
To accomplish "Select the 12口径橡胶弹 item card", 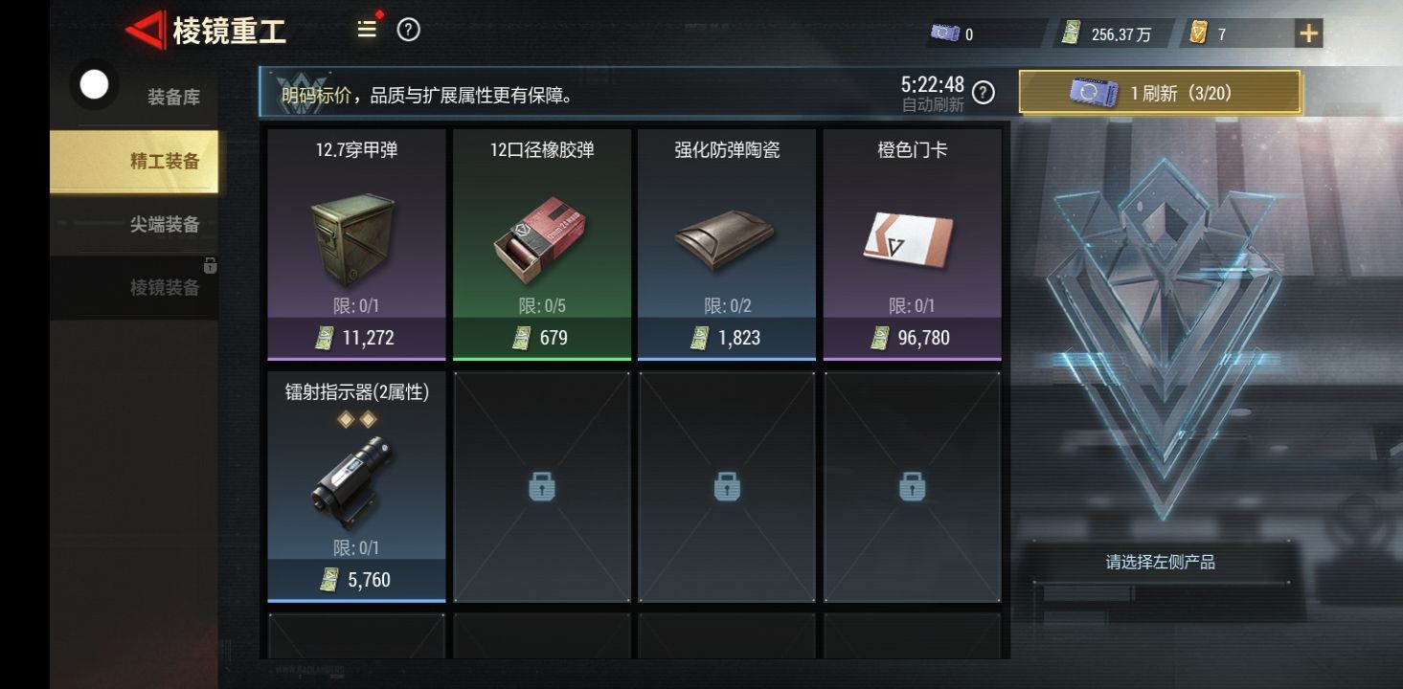I will tap(542, 244).
